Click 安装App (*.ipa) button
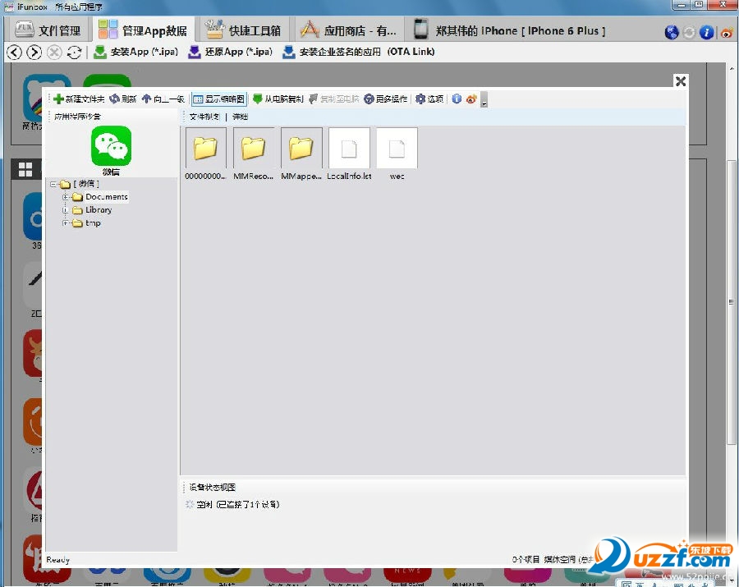Image resolution: width=739 pixels, height=587 pixels. (135, 52)
